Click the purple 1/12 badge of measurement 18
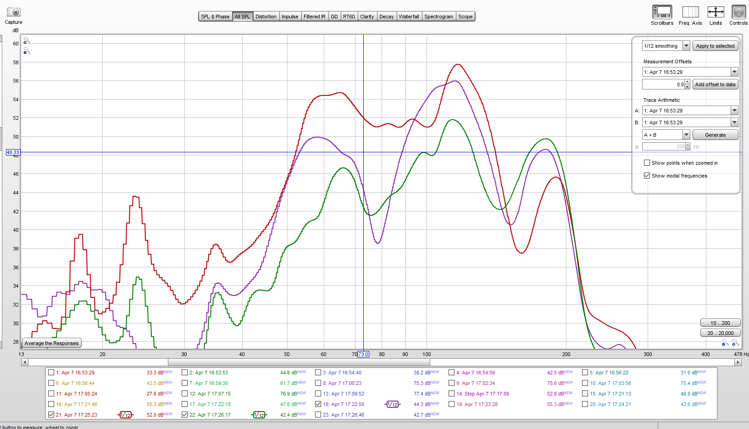Screen dimensions: 749x429 393,404
